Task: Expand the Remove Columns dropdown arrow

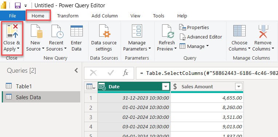Action: pyautogui.click(x=273, y=49)
